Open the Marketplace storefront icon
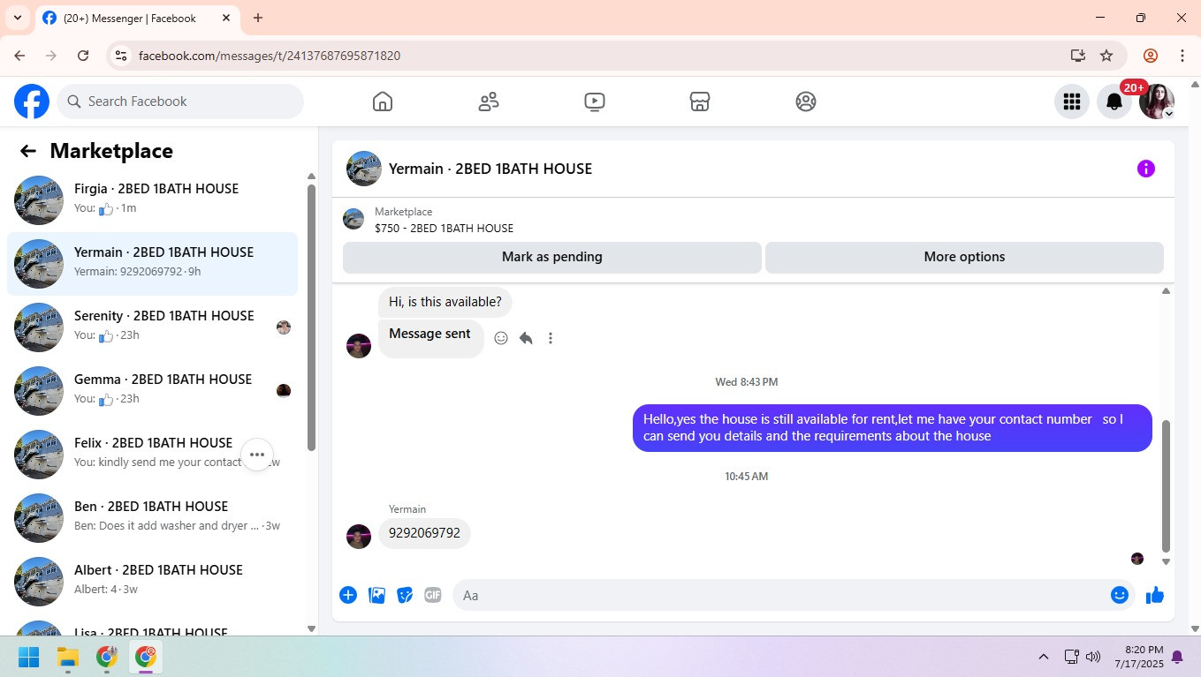 tap(700, 102)
